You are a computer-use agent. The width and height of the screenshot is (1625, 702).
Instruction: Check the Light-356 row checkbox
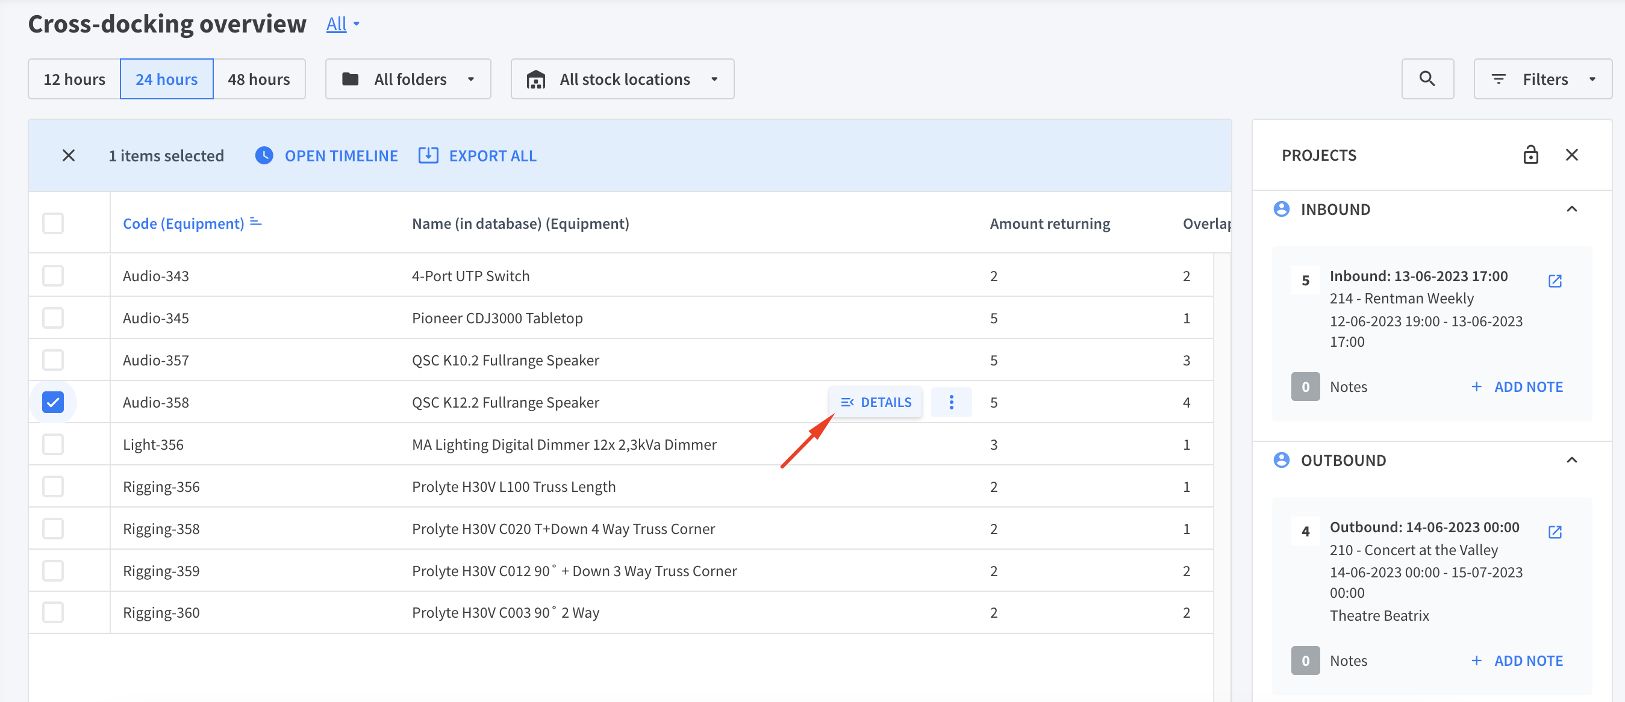point(53,444)
